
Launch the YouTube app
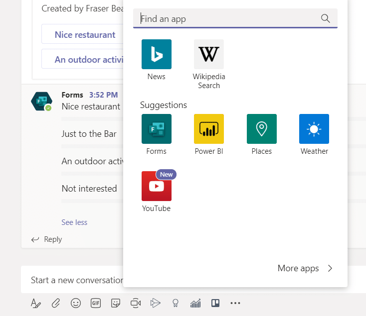(156, 186)
